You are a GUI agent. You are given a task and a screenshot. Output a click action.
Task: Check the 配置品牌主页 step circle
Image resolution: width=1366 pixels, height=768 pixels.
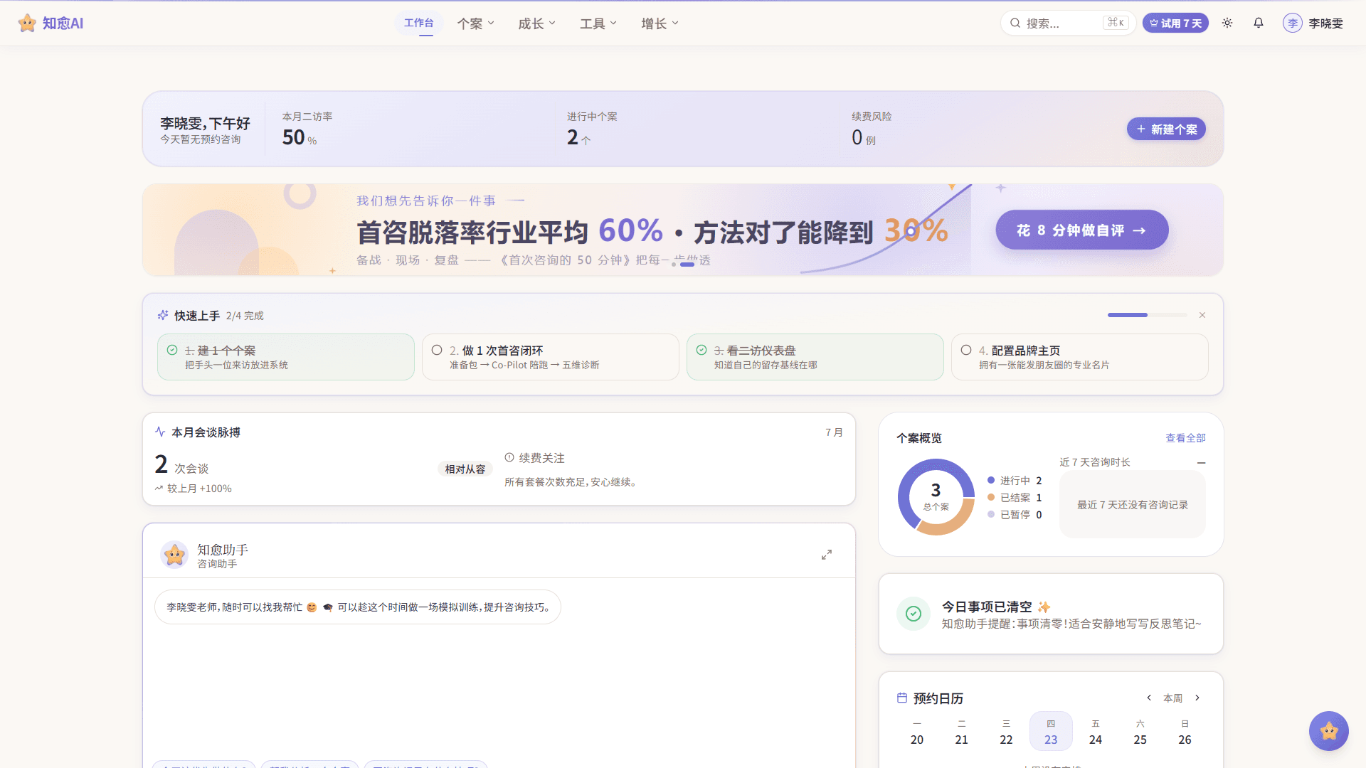click(966, 350)
